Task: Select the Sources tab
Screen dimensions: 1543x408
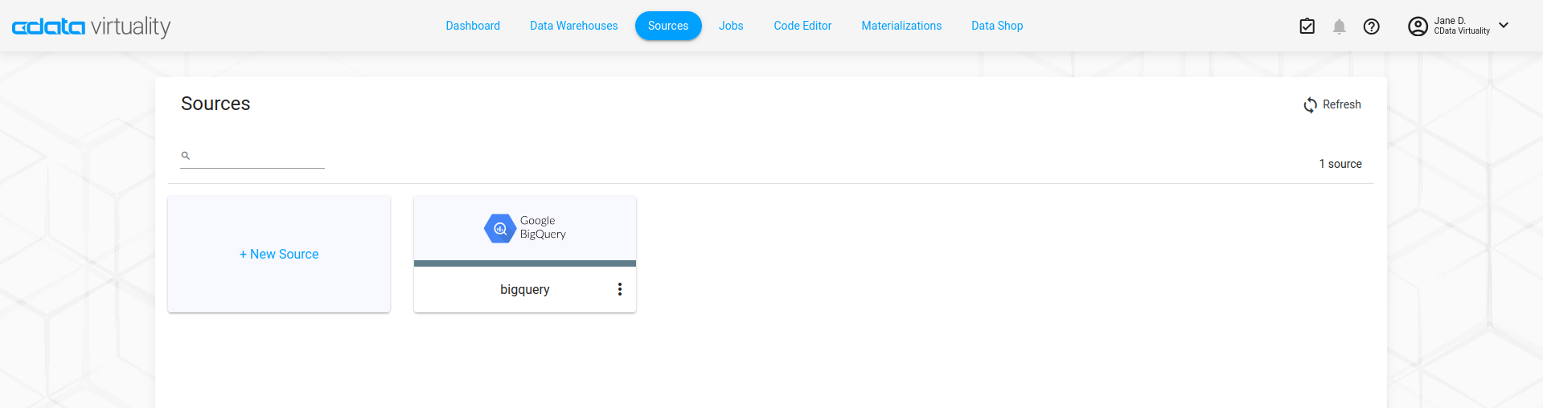Action: (x=667, y=26)
